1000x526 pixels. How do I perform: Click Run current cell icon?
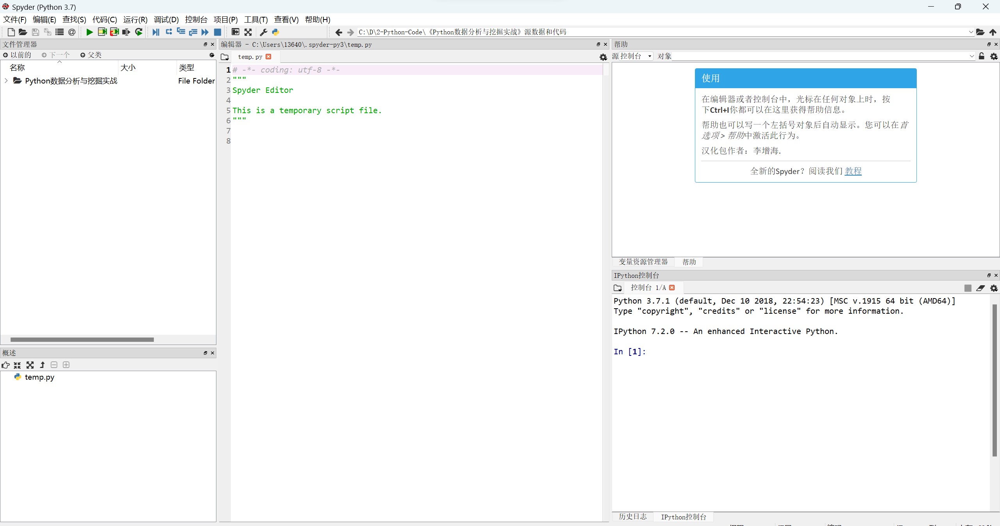coord(102,32)
